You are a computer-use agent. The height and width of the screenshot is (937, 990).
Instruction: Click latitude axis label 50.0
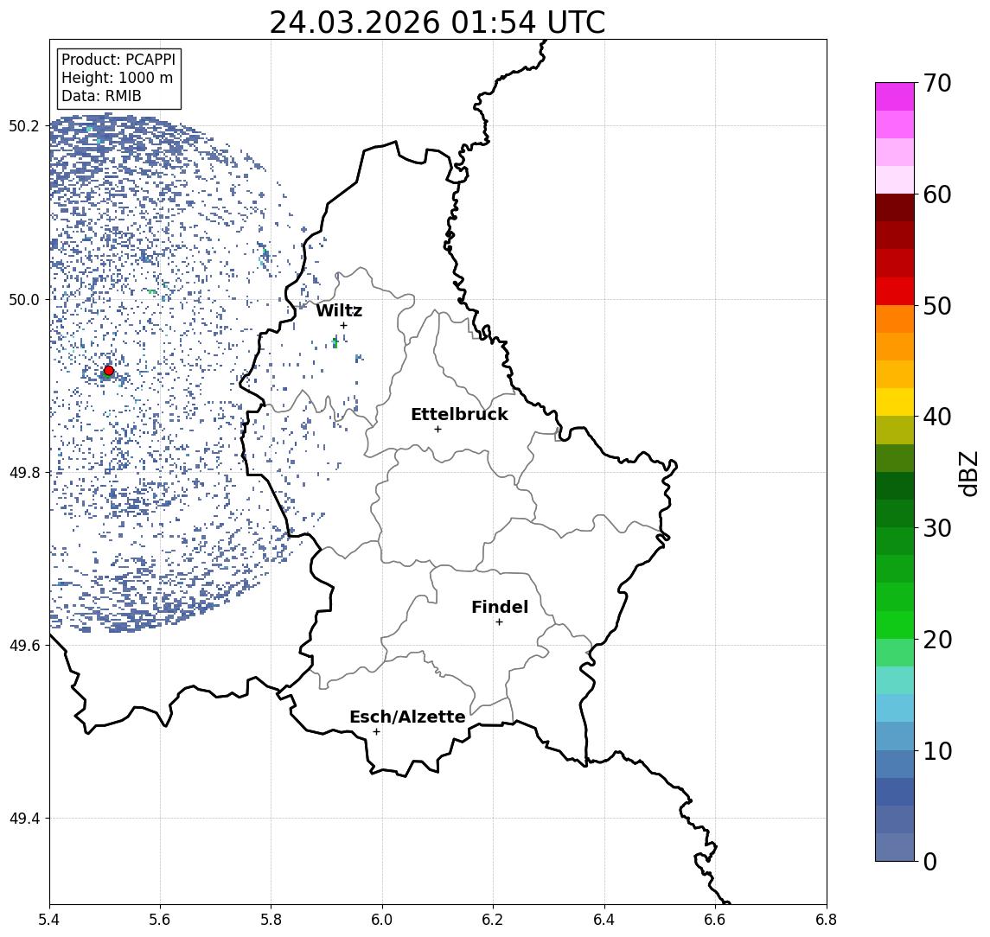tap(23, 299)
